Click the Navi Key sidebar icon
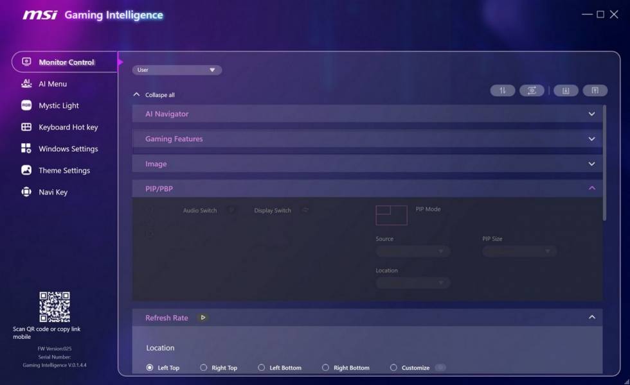The image size is (630, 385). point(26,192)
